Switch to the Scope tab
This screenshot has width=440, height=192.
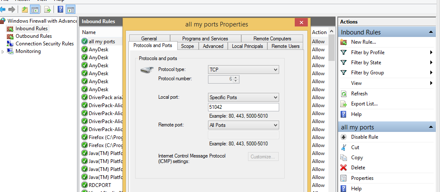tap(187, 46)
